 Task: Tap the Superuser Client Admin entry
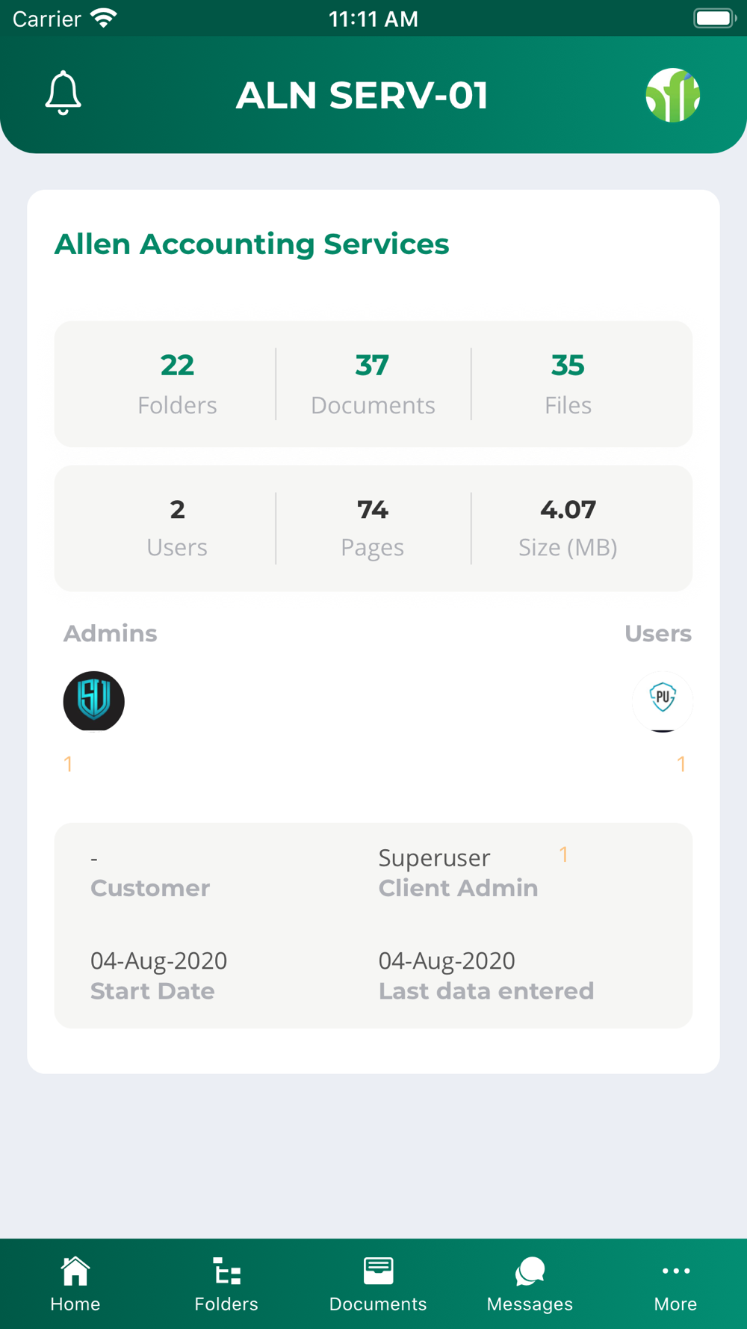tap(457, 872)
